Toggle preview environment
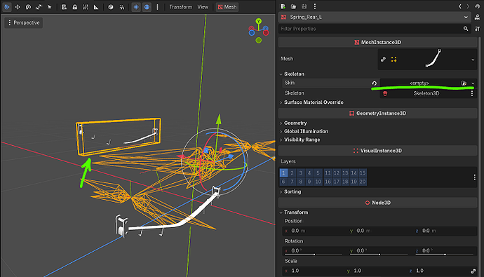484x277 pixels. tap(147, 7)
